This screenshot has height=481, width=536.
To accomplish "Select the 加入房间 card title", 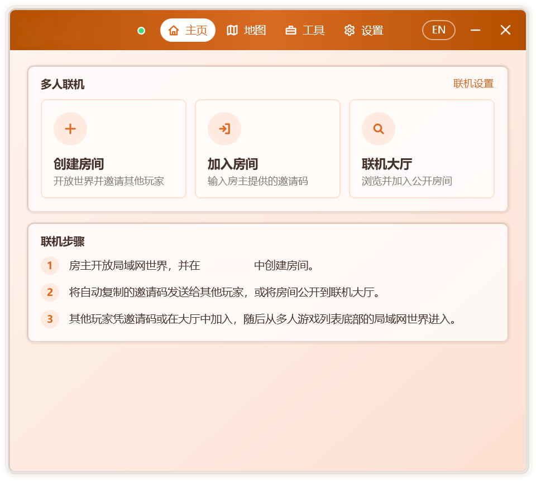I will [x=233, y=164].
